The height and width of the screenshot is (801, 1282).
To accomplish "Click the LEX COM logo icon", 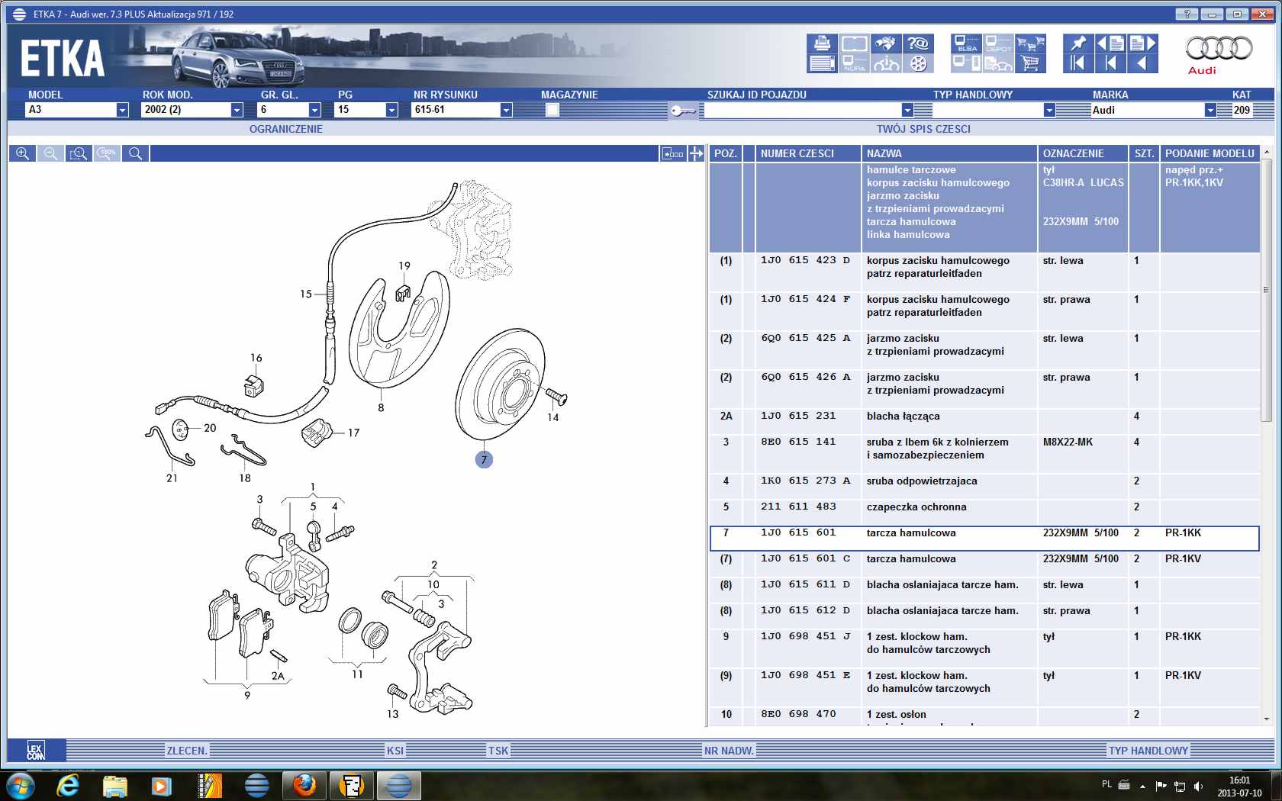I will pos(36,751).
